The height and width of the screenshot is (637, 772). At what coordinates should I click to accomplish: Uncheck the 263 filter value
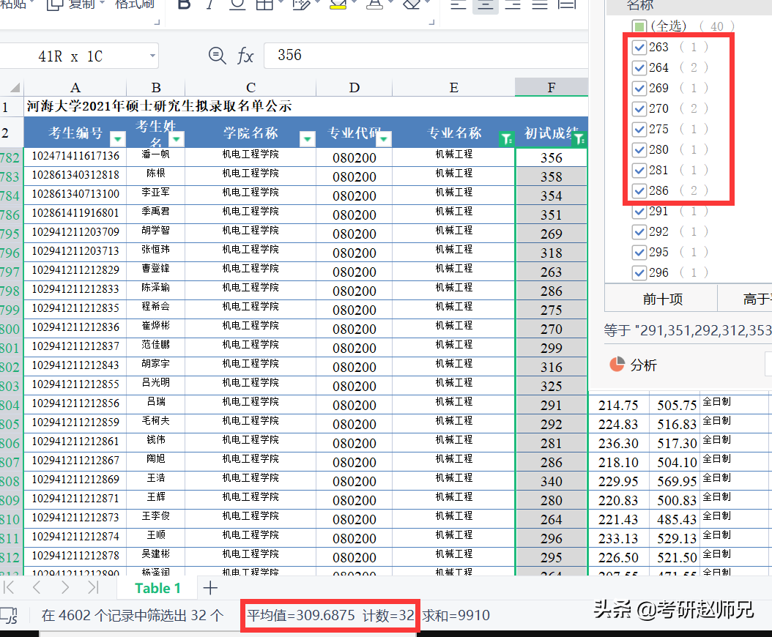pos(640,47)
